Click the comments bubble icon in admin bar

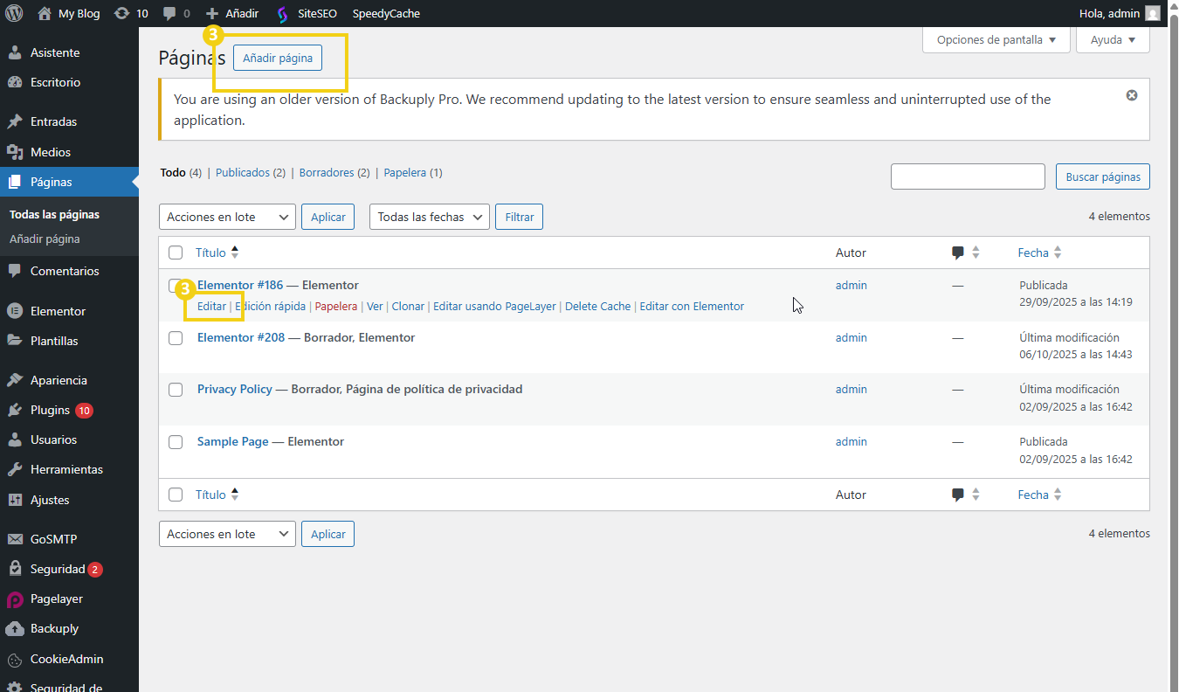point(169,13)
